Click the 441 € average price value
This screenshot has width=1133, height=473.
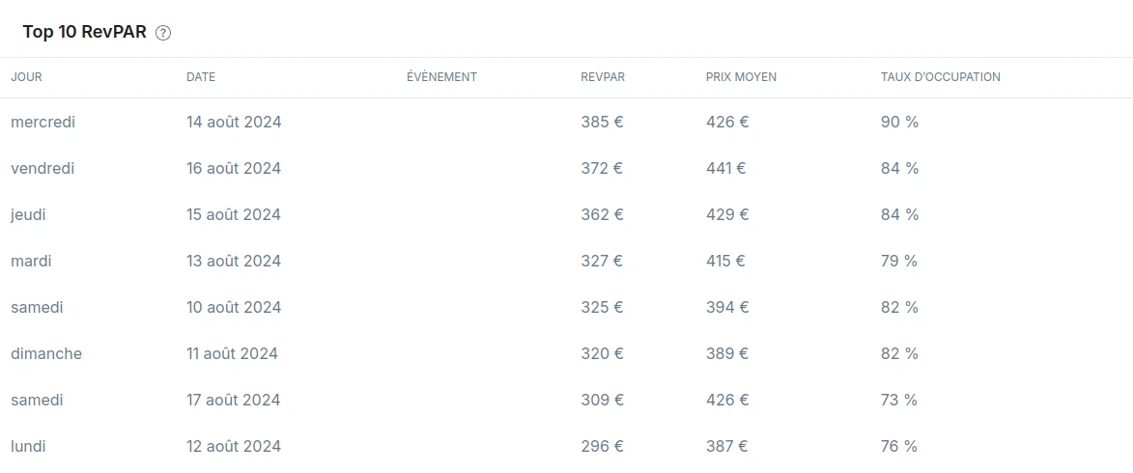725,169
